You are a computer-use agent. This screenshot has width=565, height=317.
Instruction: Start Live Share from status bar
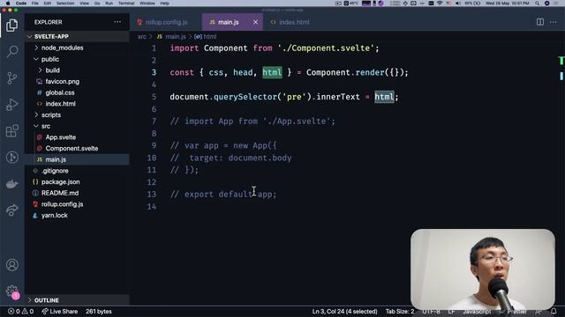(60, 311)
